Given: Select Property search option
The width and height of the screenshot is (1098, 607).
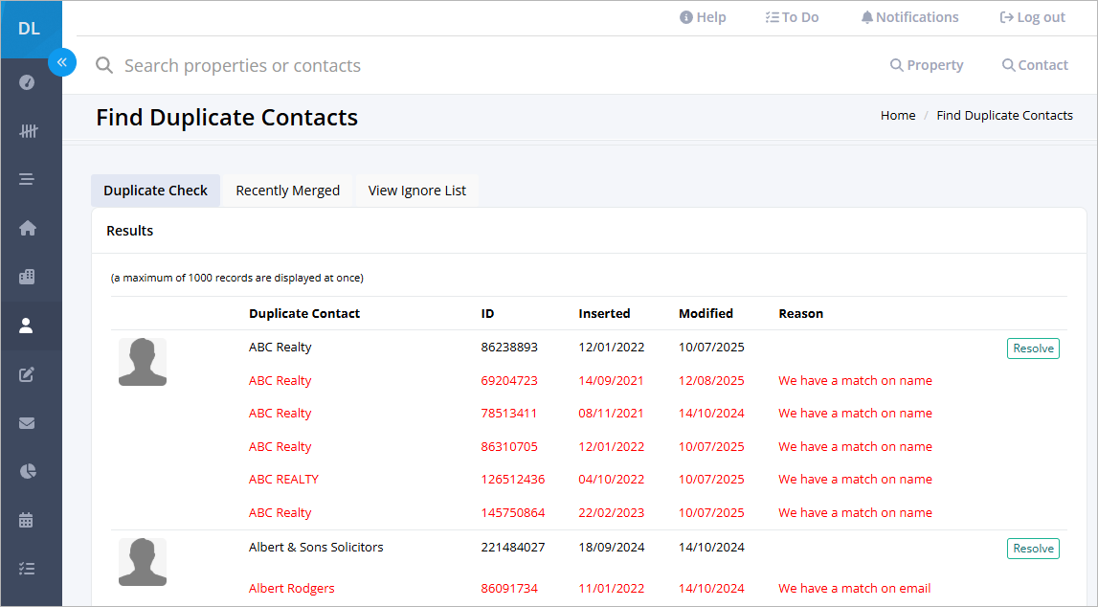Looking at the screenshot, I should click(x=928, y=65).
